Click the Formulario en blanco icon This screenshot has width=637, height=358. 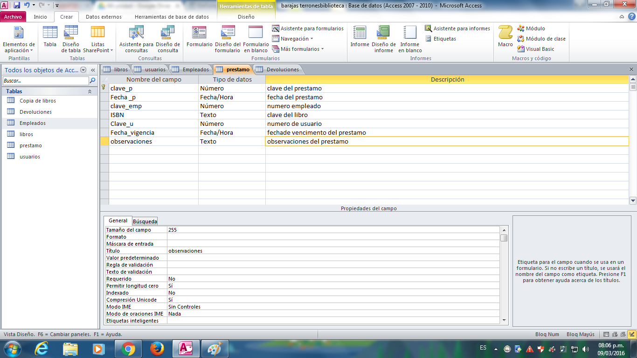(x=256, y=39)
